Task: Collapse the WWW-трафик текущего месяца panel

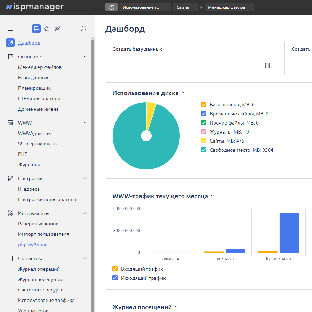Action: point(212,196)
